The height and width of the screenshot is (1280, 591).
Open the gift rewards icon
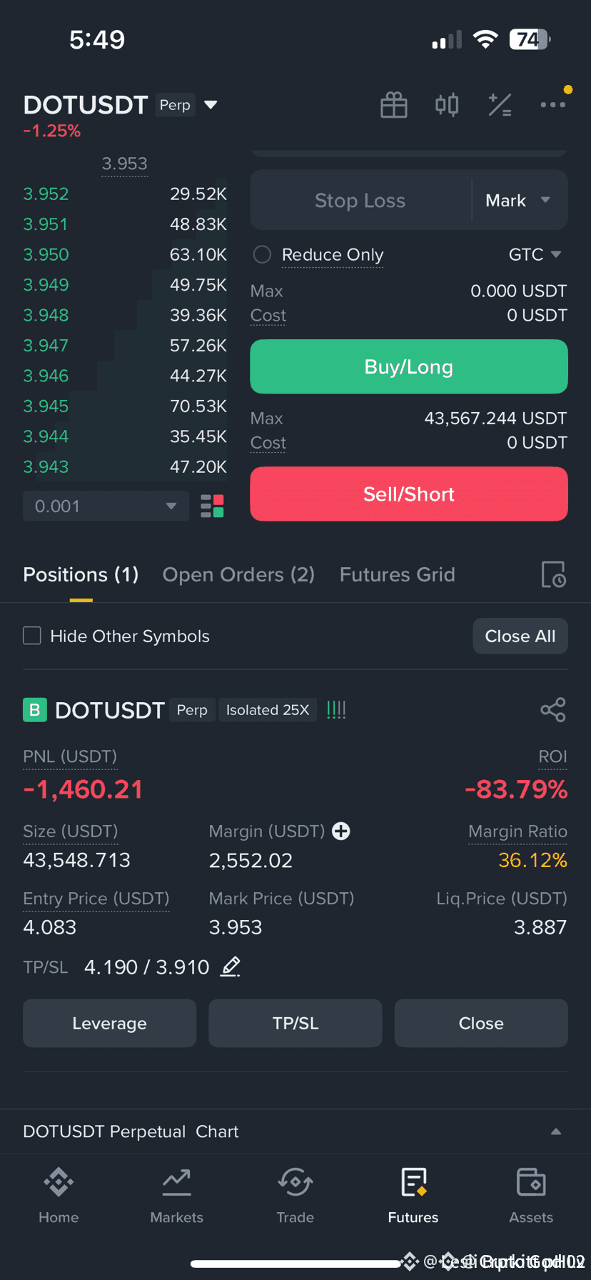coord(394,105)
